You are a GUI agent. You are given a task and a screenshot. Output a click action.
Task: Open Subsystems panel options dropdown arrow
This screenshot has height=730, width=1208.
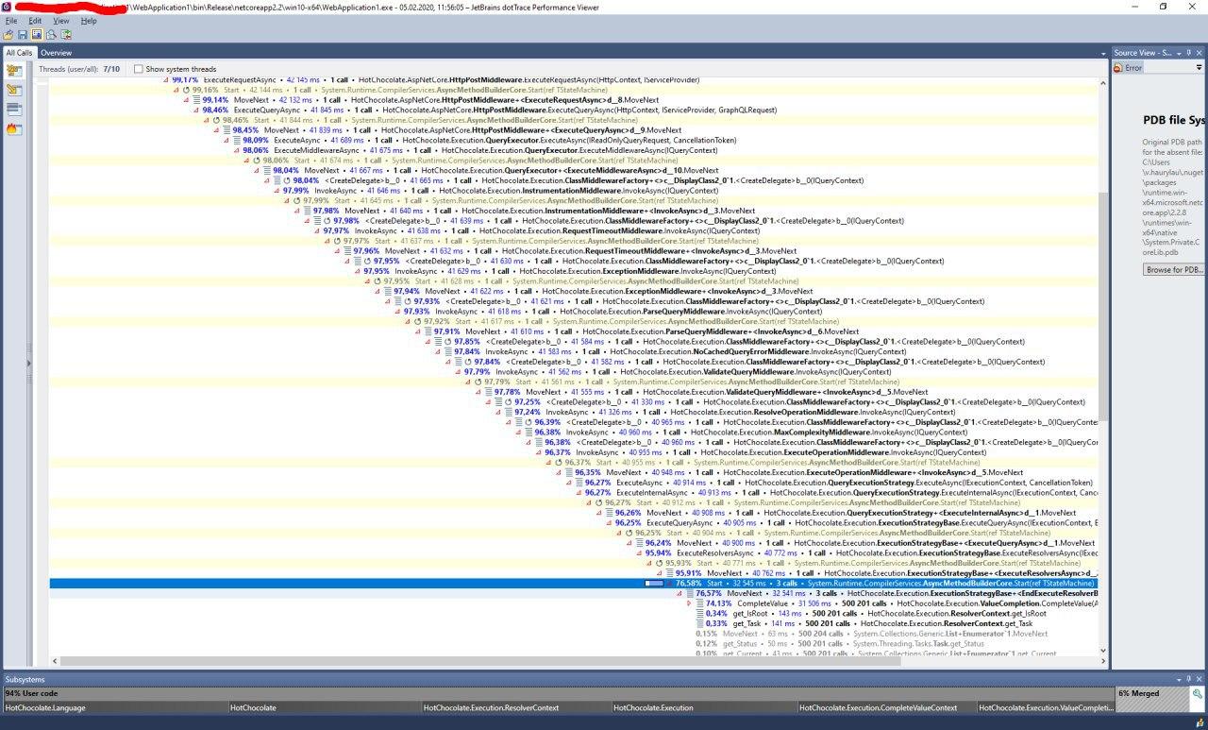(1180, 680)
